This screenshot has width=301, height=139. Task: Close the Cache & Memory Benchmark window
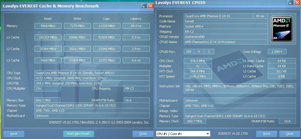coord(143,134)
